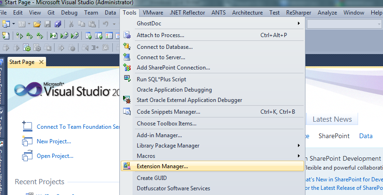This screenshot has height=195, width=383.
Task: Open Code Snippets Manager menu entry
Action: [168, 112]
